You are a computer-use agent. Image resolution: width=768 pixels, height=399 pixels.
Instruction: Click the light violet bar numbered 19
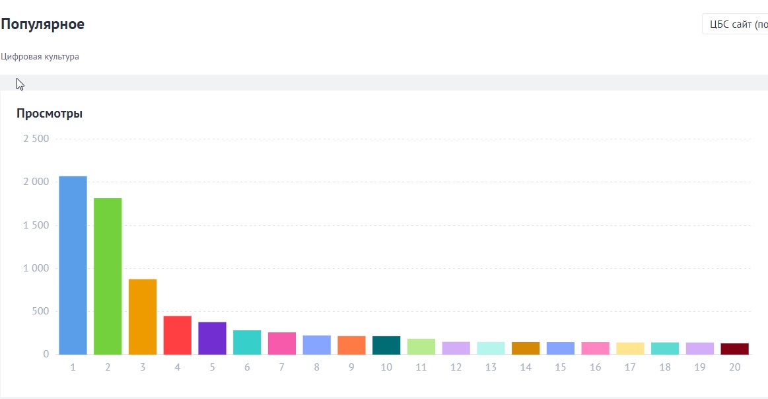[x=700, y=349]
